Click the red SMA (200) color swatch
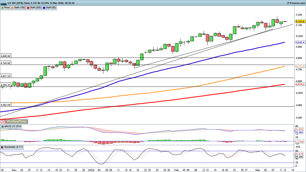The height and width of the screenshot is (172, 306). coord(28,8)
